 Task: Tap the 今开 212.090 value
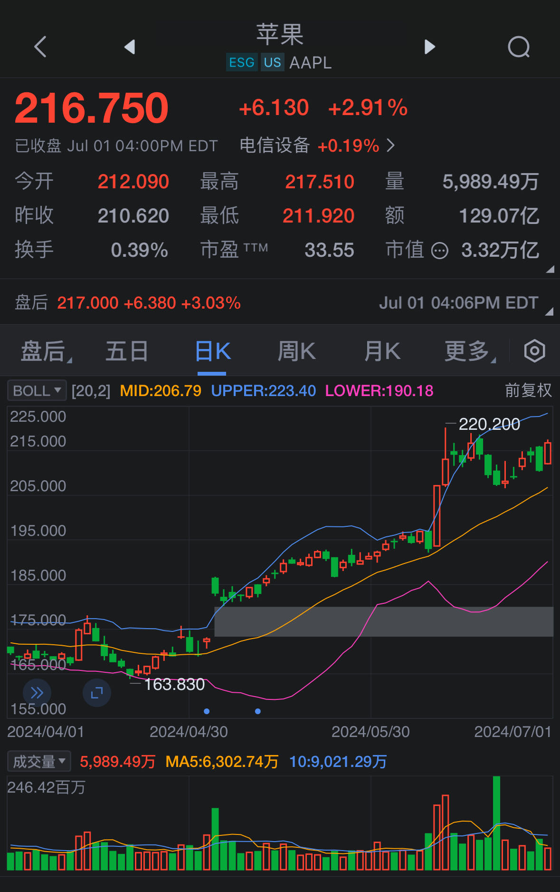[x=133, y=182]
